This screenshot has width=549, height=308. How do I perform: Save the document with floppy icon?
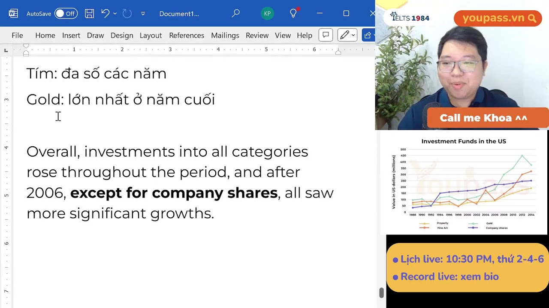(89, 14)
